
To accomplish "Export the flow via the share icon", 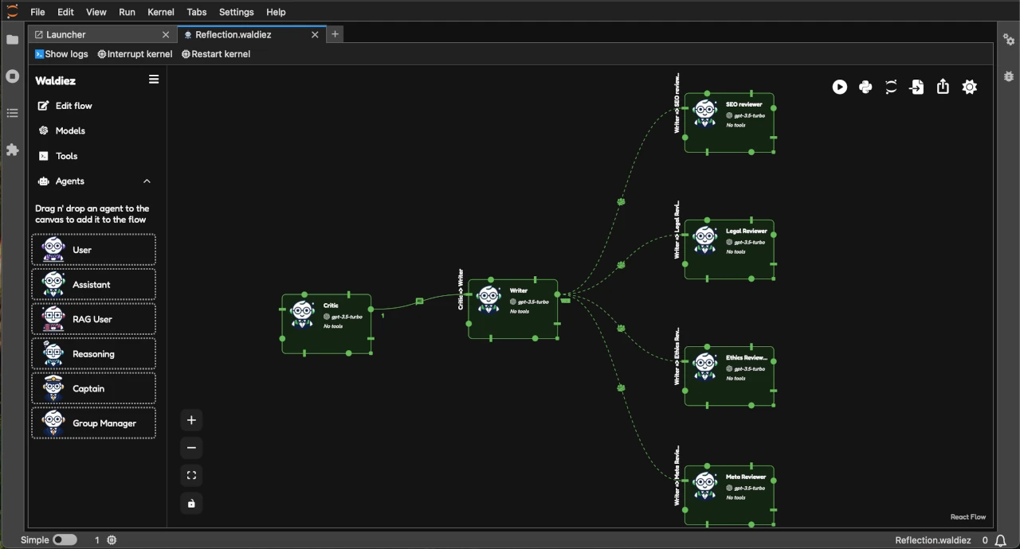I will [x=943, y=87].
